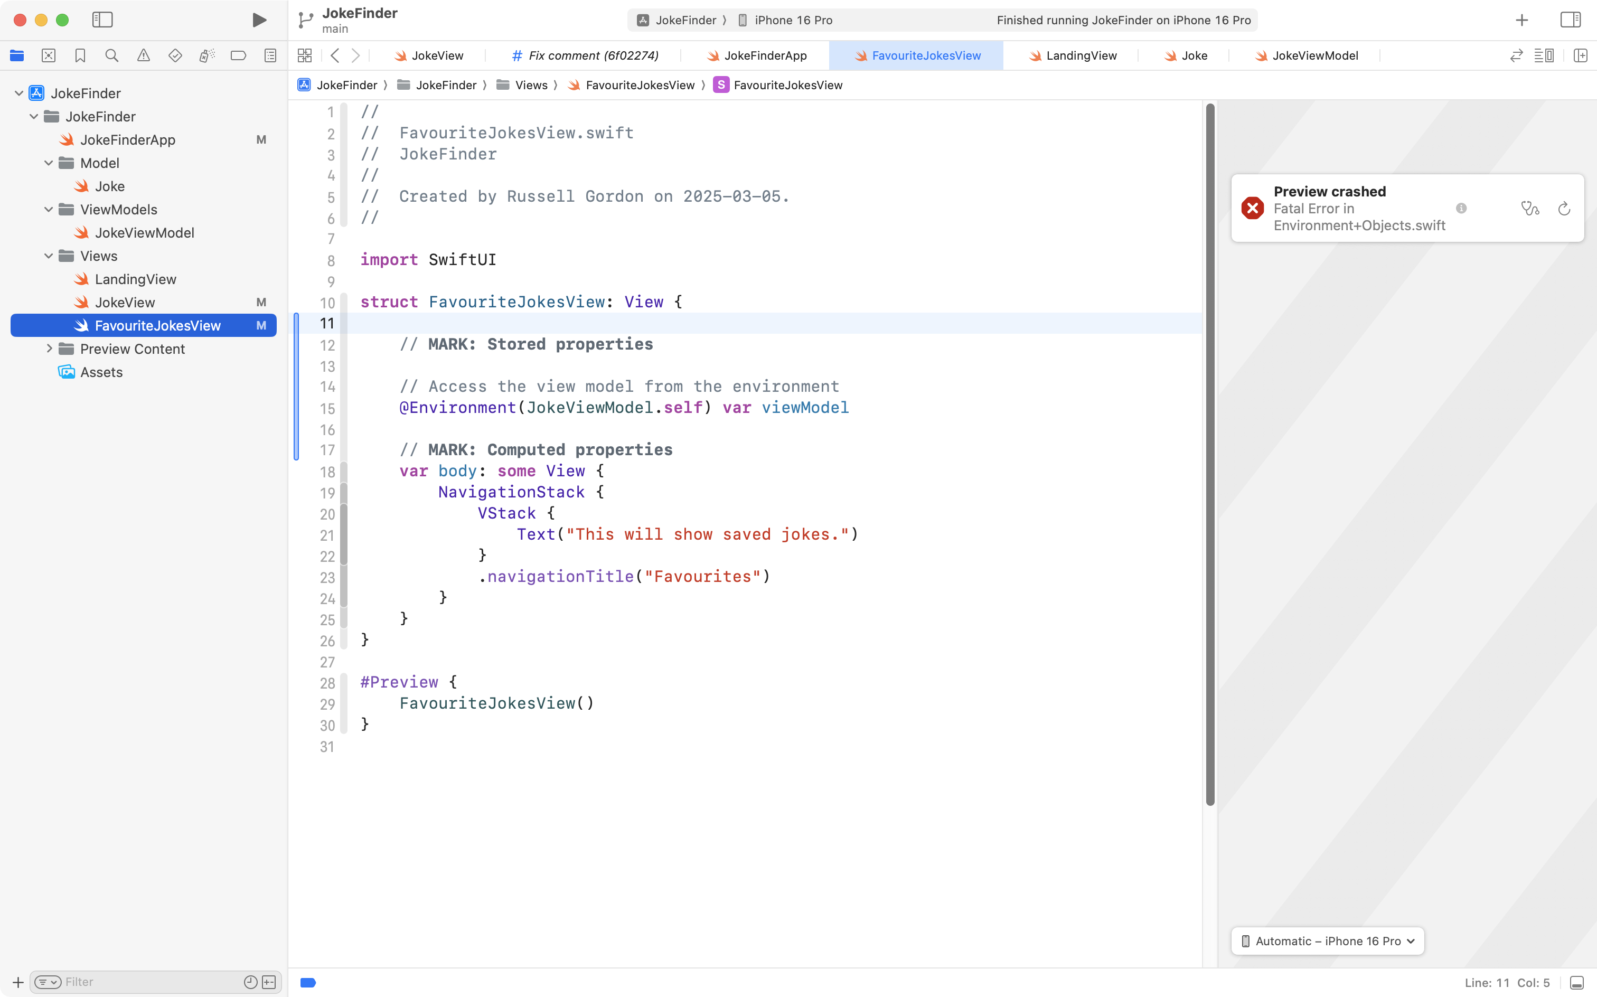The width and height of the screenshot is (1597, 997).
Task: Open the Issue navigator warning icon
Action: point(143,55)
